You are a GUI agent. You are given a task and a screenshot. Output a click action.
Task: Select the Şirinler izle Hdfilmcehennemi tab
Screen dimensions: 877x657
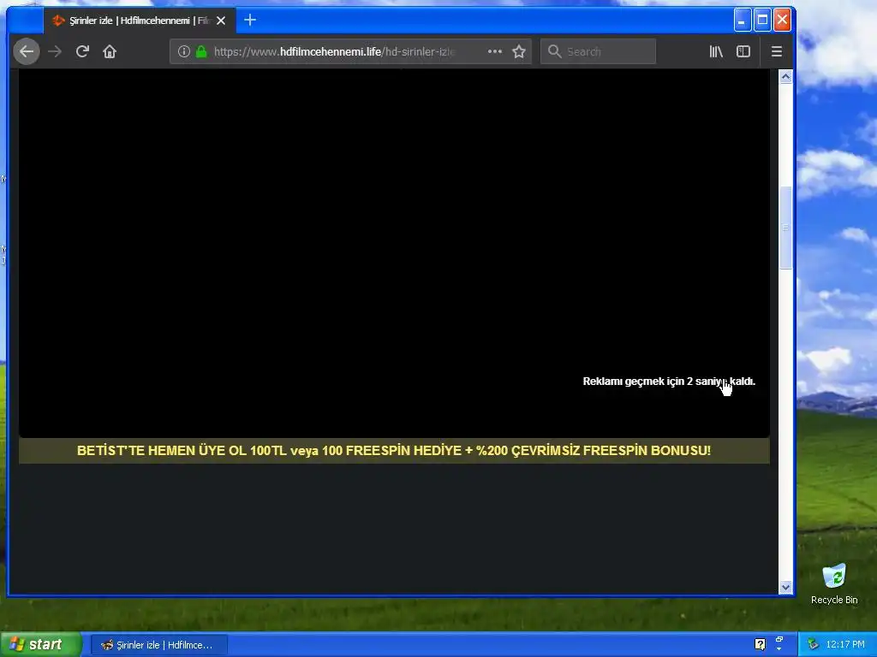tap(140, 21)
